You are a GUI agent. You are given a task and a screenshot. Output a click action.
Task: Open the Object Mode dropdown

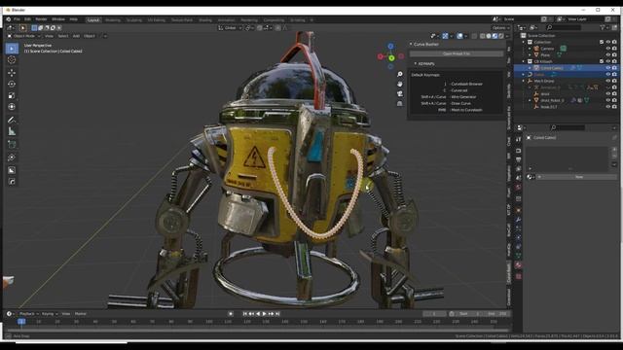[x=23, y=36]
